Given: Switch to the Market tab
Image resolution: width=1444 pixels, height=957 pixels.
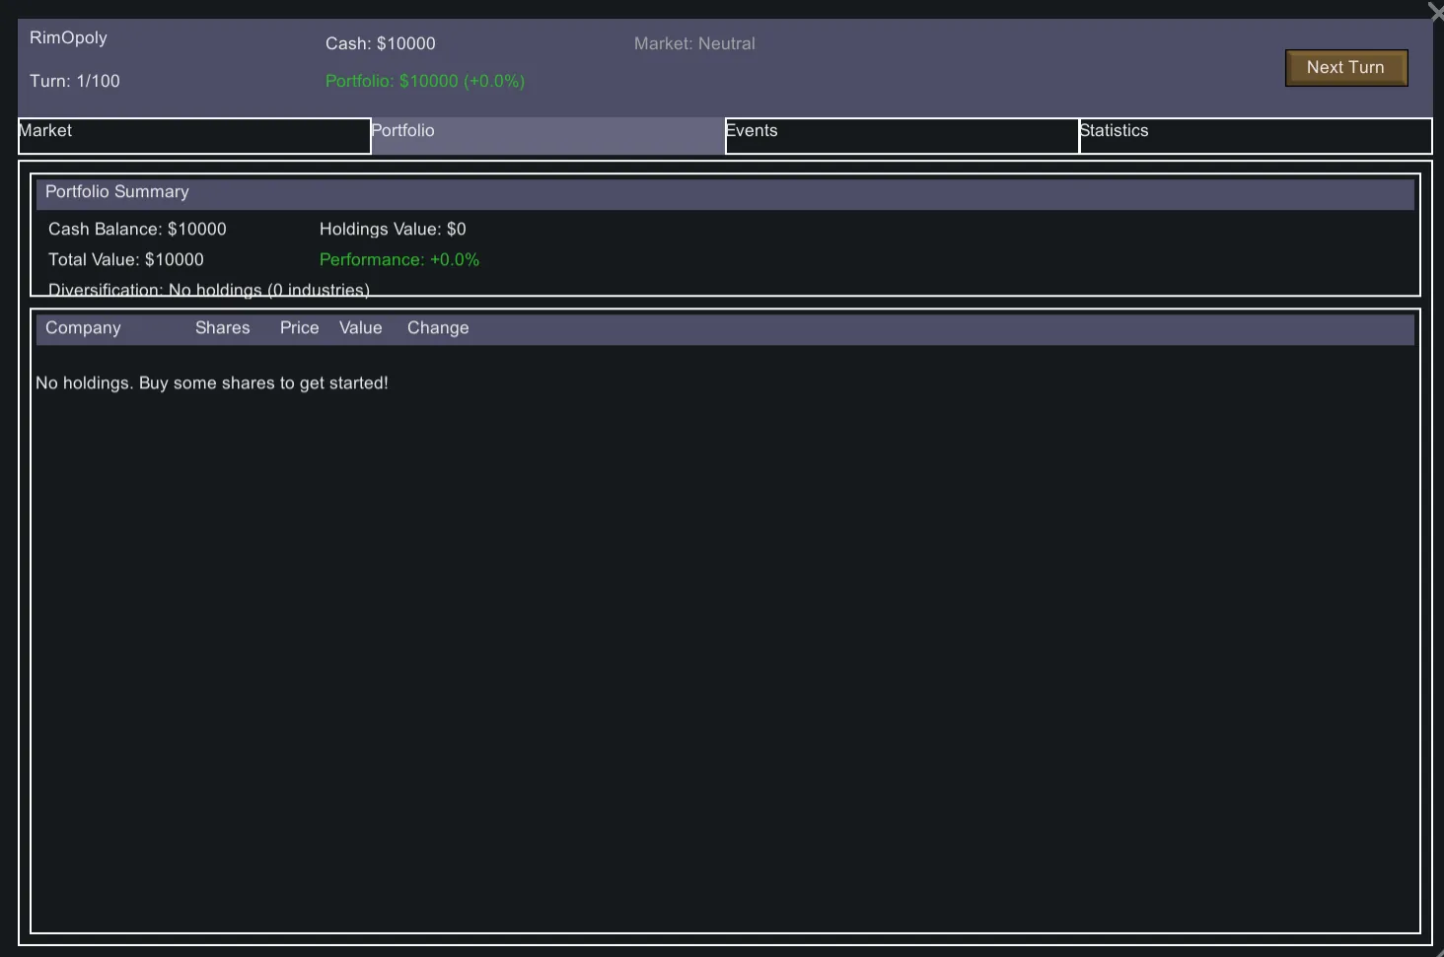Looking at the screenshot, I should pyautogui.click(x=194, y=136).
